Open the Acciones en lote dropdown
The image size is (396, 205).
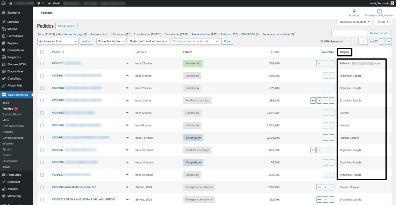coord(58,41)
